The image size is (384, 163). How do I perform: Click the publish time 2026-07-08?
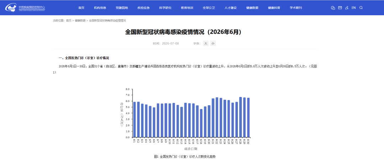[170, 44]
